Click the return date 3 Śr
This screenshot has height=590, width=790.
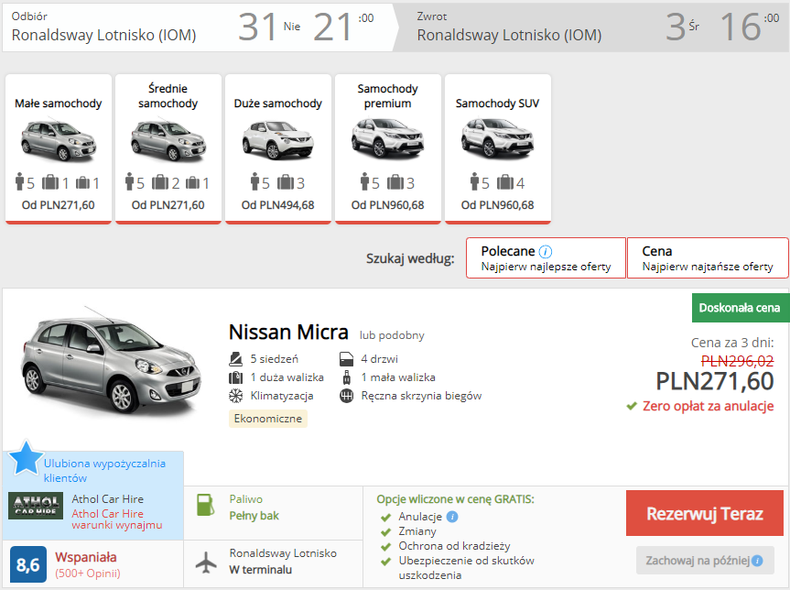coord(683,27)
